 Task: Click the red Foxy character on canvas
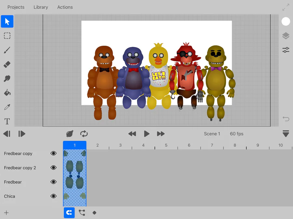click(x=186, y=76)
